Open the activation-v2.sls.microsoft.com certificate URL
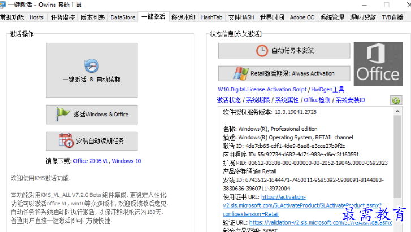411x232 pixels. [302, 205]
